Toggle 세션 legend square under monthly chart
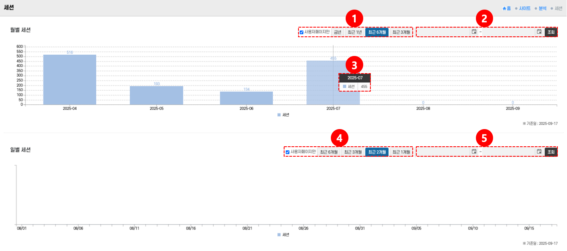 pyautogui.click(x=279, y=115)
